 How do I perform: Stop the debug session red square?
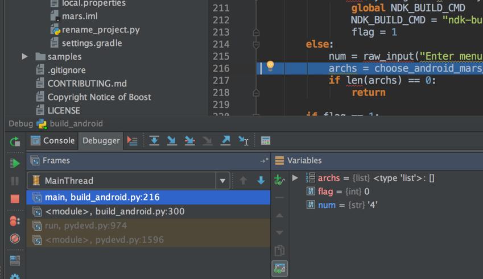pos(15,199)
